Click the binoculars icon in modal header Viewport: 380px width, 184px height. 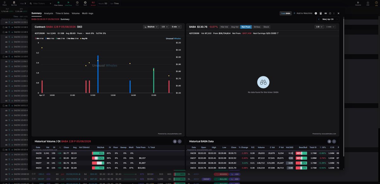326,13
